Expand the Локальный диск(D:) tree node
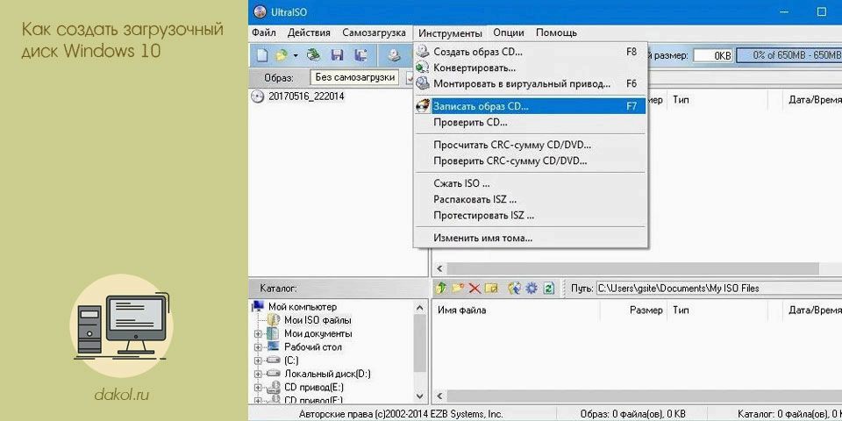The height and width of the screenshot is (421, 842). (x=258, y=375)
